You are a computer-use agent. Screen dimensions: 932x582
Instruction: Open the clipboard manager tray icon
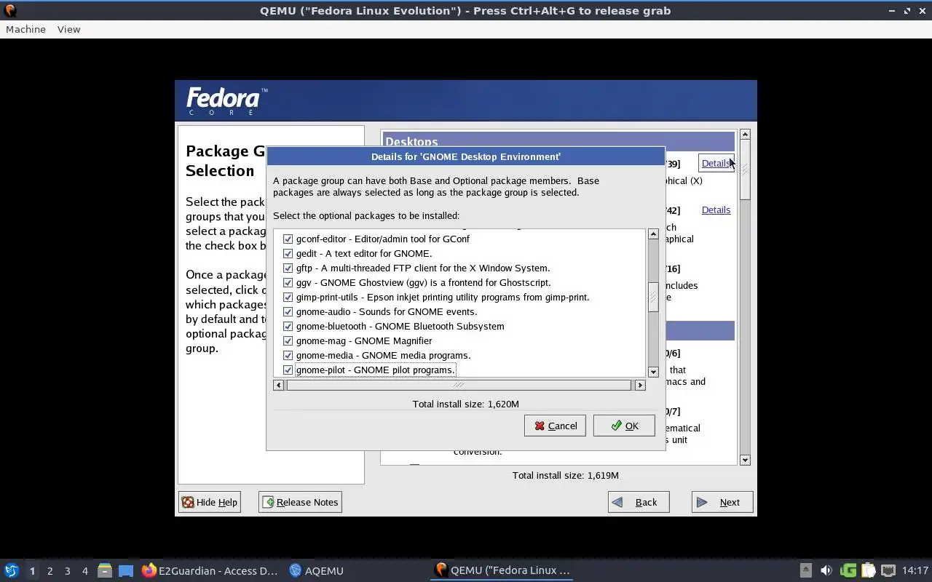point(868,570)
